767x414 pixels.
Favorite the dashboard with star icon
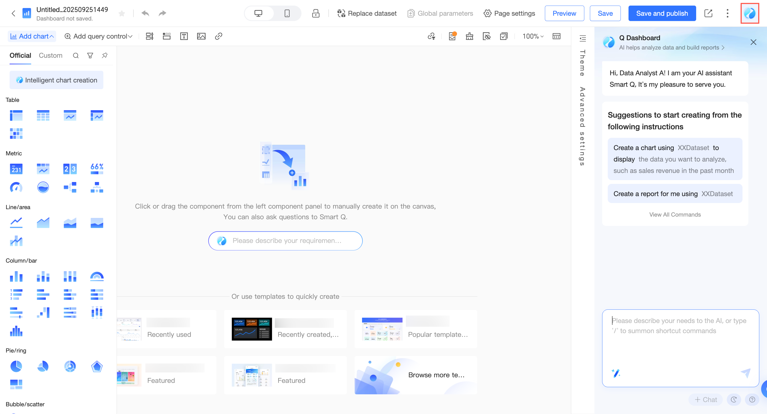[121, 13]
